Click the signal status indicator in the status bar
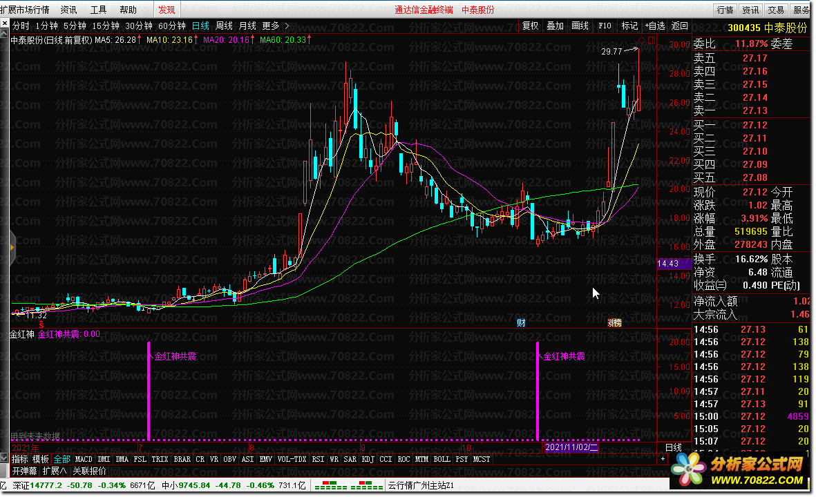The image size is (816, 497). click(x=348, y=485)
